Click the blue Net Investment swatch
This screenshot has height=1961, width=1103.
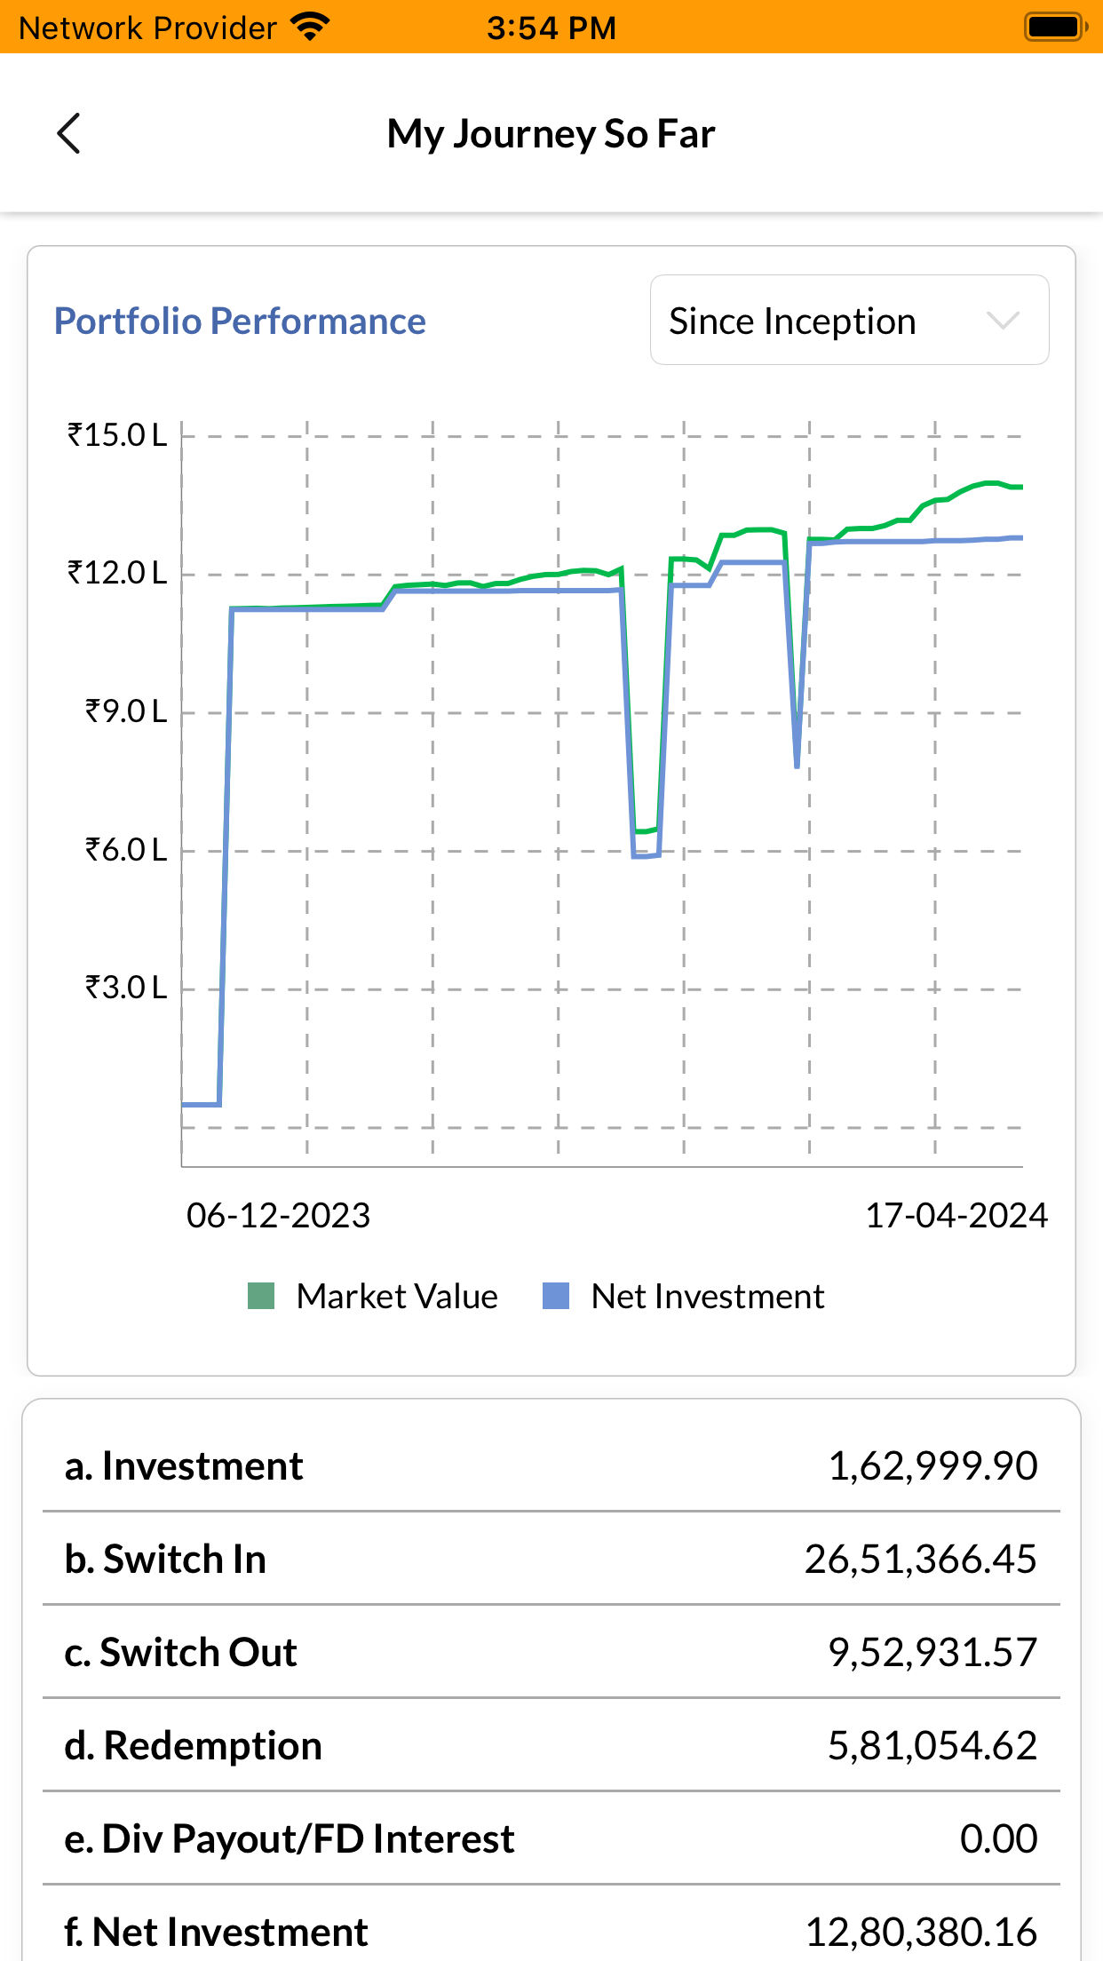point(556,1296)
